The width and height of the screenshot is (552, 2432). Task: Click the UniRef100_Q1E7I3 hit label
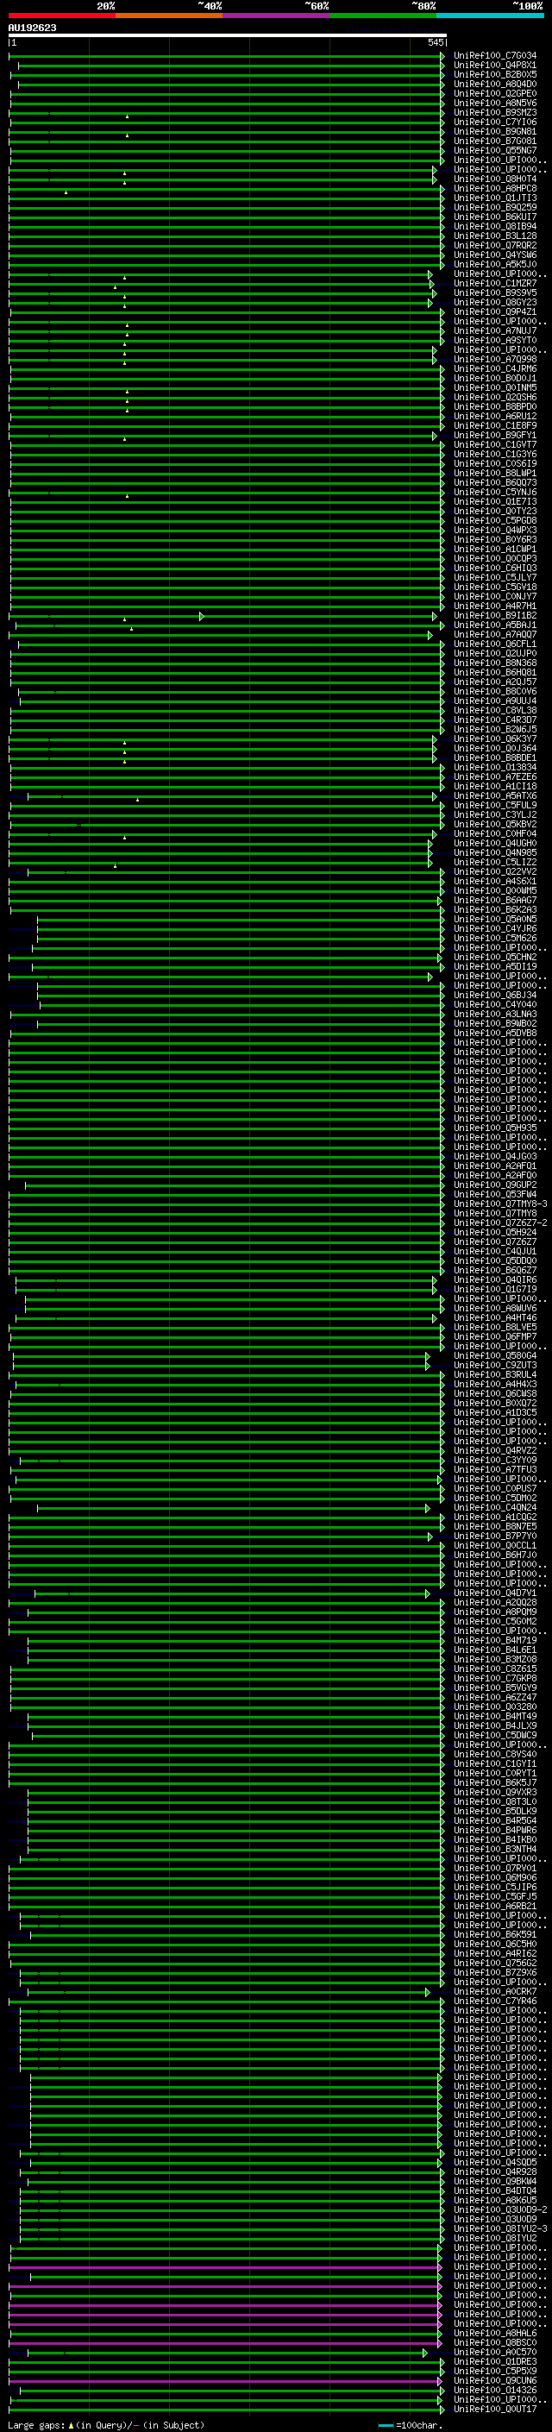pyautogui.click(x=495, y=501)
